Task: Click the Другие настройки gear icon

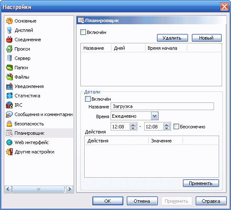Action: (x=9, y=152)
